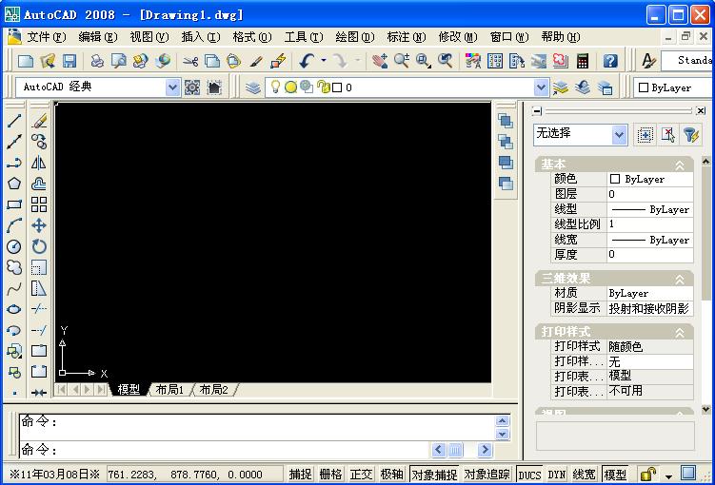
Task: Collapse the 基本 properties section
Action: (x=680, y=165)
